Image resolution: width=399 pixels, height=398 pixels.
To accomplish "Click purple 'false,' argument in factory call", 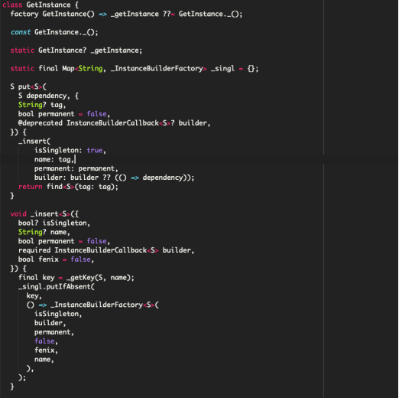I will coord(46,341).
